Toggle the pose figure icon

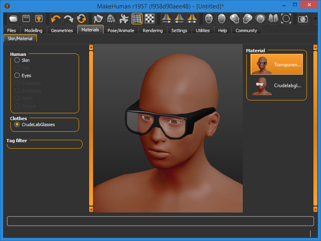coord(124,19)
